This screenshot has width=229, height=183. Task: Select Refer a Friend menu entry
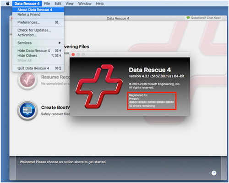[38, 15]
